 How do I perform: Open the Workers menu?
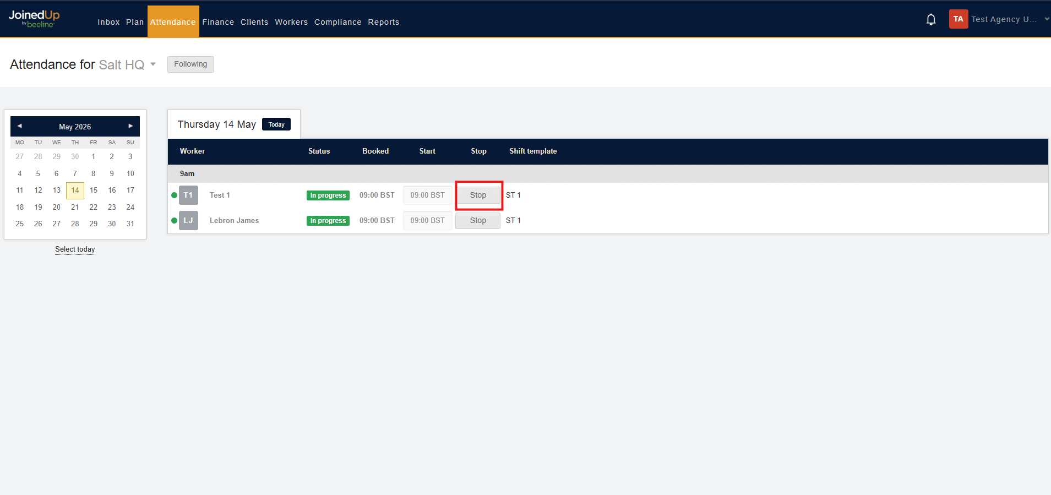click(291, 22)
